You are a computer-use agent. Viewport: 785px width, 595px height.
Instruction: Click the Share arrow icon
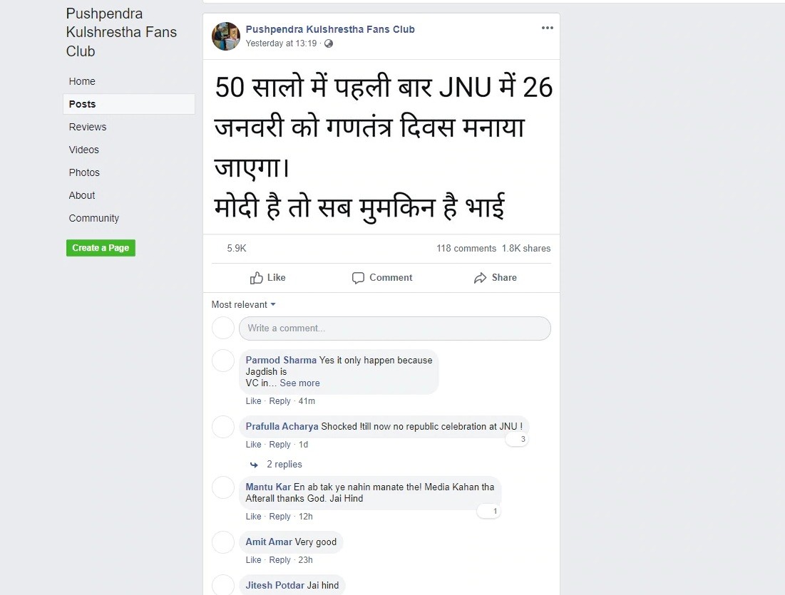480,278
